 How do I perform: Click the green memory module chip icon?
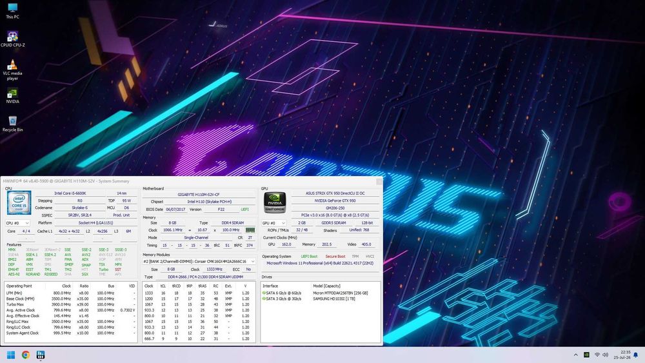[250, 230]
